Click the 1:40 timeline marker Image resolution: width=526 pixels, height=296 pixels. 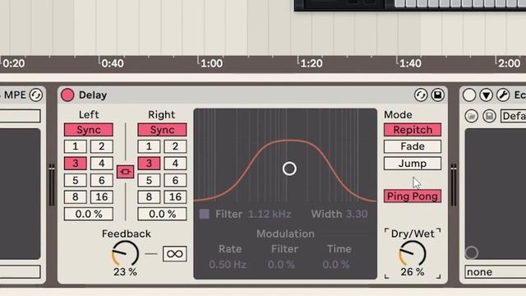click(410, 63)
